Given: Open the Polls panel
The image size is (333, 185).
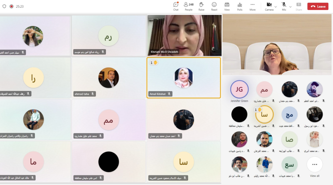Looking at the screenshot, I should pyautogui.click(x=240, y=6).
